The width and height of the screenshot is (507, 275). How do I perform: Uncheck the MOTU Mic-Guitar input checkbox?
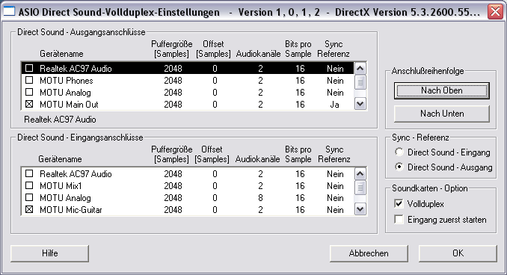pyautogui.click(x=29, y=209)
